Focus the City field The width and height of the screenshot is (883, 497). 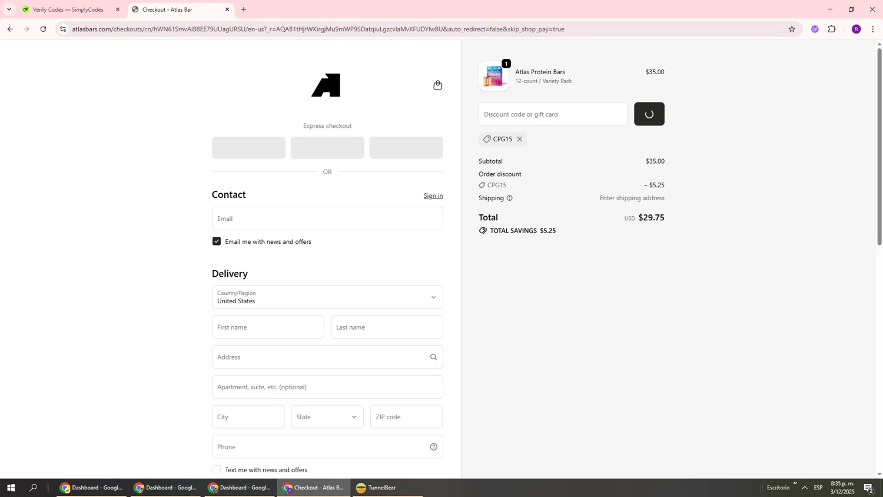[248, 417]
